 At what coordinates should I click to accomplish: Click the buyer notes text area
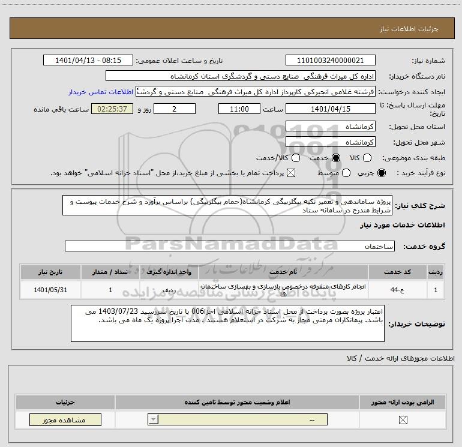point(227,323)
